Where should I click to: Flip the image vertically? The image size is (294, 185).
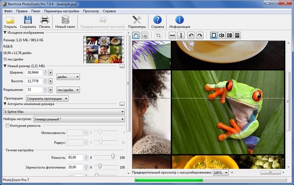(181, 35)
